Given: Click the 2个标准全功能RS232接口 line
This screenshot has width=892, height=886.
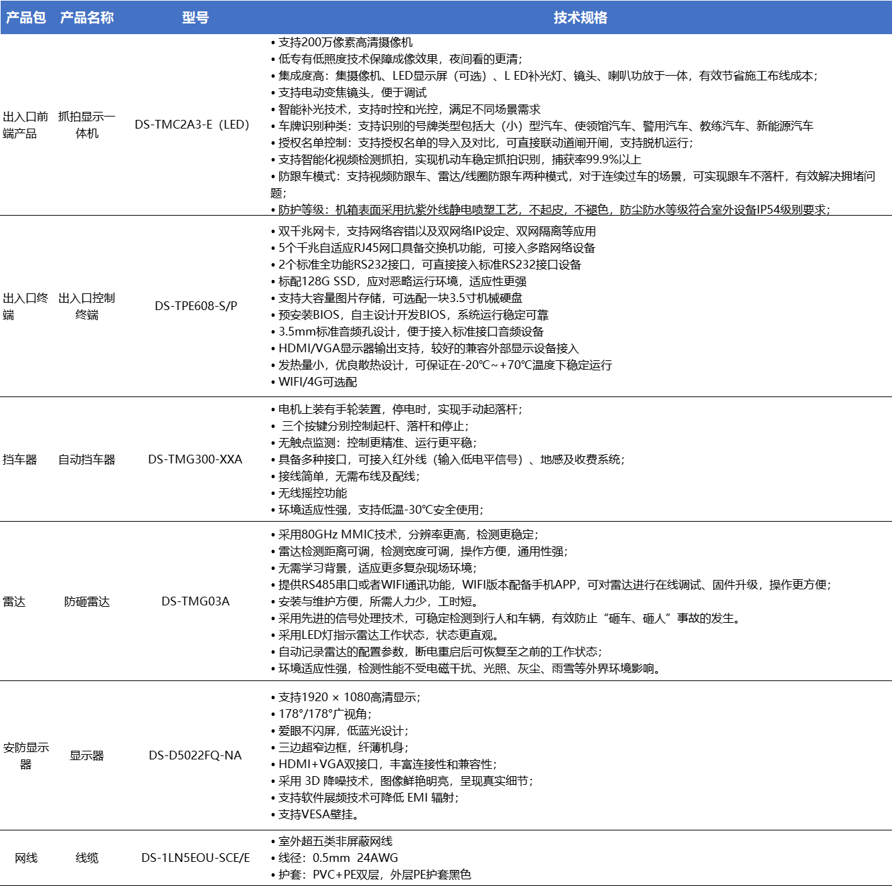Looking at the screenshot, I should [x=425, y=265].
